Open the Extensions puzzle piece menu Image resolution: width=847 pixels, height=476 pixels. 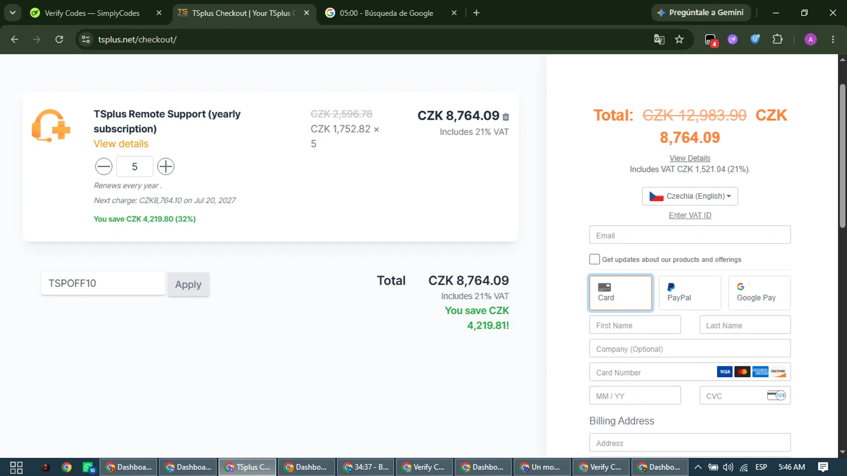point(778,40)
